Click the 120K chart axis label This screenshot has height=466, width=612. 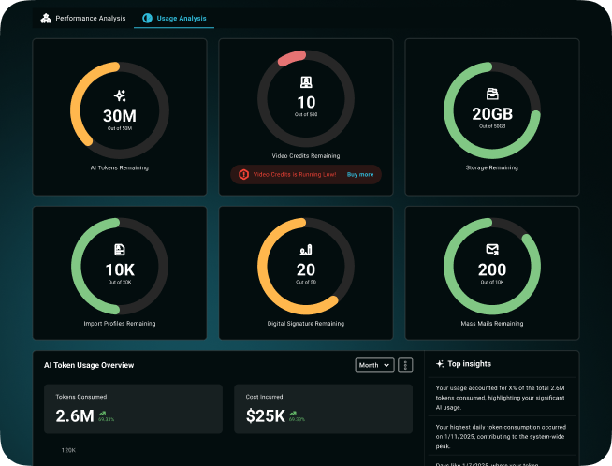68,450
